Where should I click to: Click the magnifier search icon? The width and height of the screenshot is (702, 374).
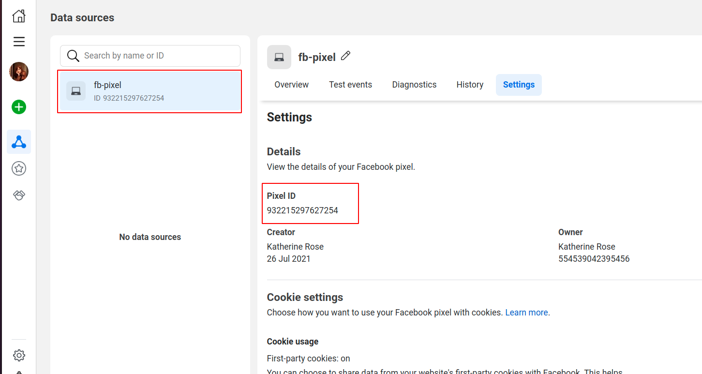73,56
